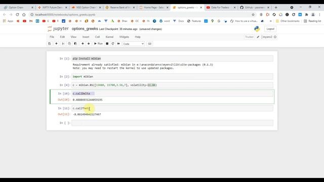
Task: Open the Edit menu
Action: click(x=62, y=37)
